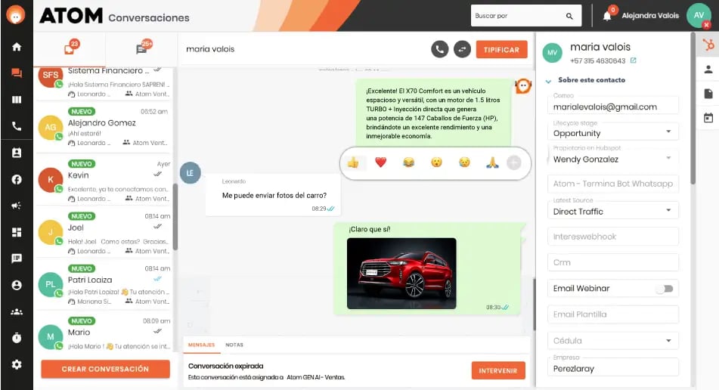This screenshot has width=719, height=390.
Task: Click the transfer conversation arrows icon
Action: coord(462,49)
